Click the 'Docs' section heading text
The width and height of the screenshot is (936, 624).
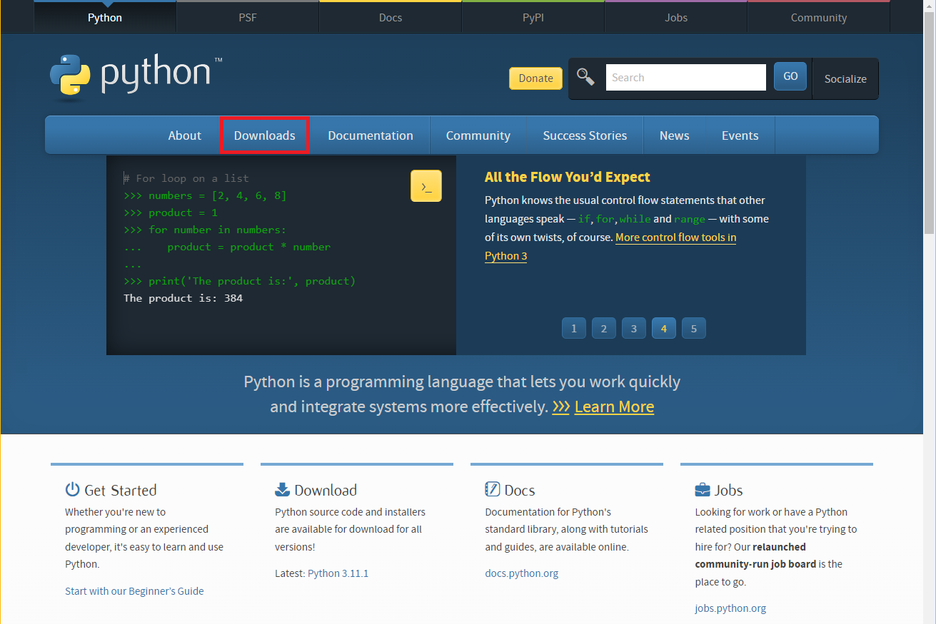coord(520,490)
